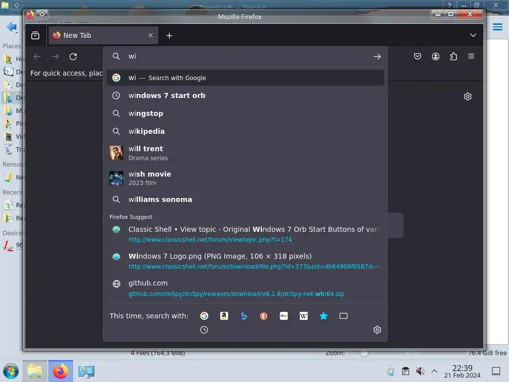Open the clock showing 22:39
Screen dimensions: 509x382
click(x=462, y=371)
